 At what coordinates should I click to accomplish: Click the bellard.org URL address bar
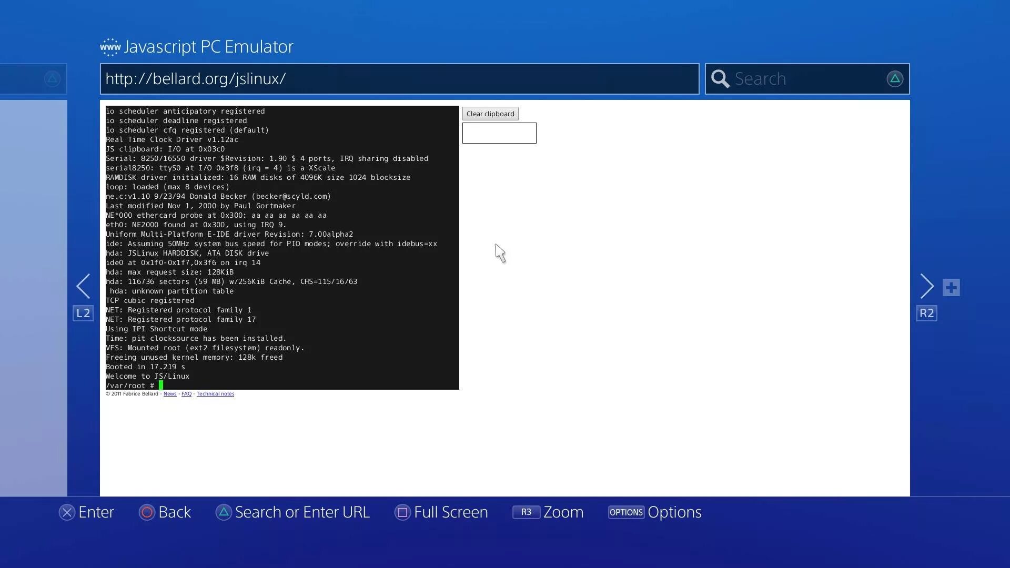399,79
